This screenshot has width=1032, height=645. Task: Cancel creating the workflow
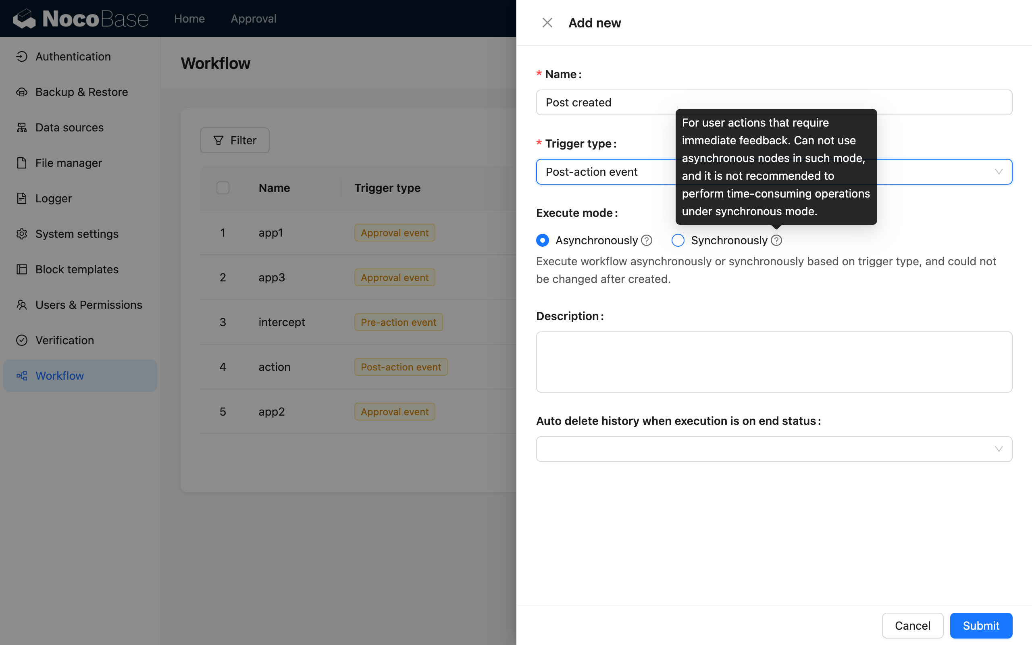(x=912, y=625)
